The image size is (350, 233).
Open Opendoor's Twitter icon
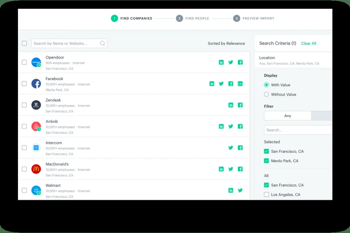pyautogui.click(x=231, y=63)
